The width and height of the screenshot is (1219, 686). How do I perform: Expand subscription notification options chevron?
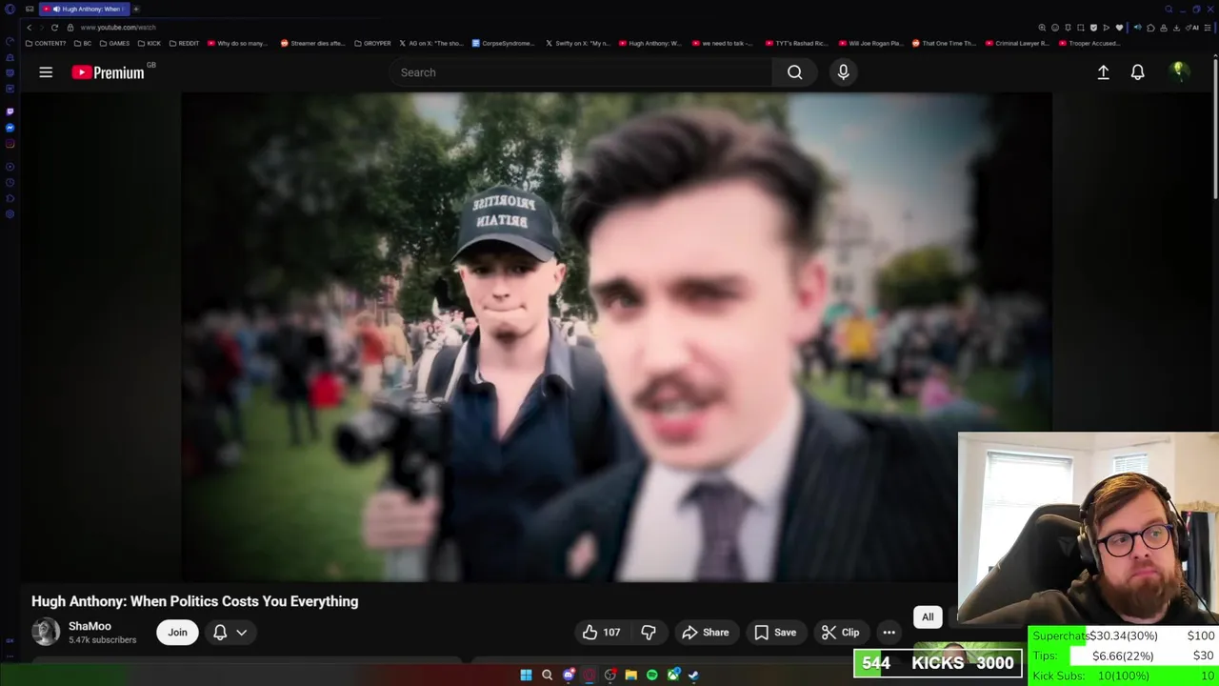242,632
